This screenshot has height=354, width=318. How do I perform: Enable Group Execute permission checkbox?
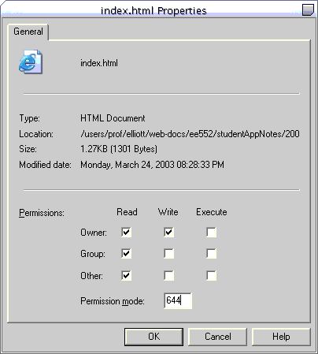pyautogui.click(x=211, y=254)
